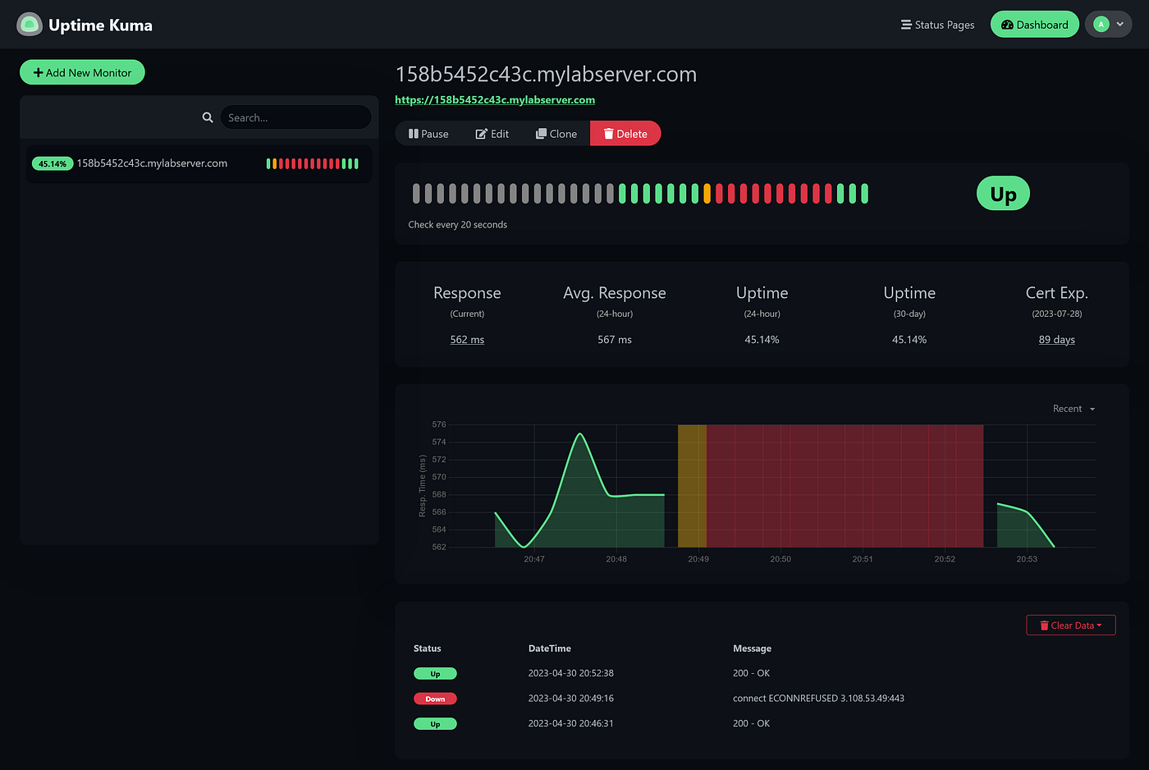Focus the monitor search field
This screenshot has width=1149, height=770.
coord(295,117)
